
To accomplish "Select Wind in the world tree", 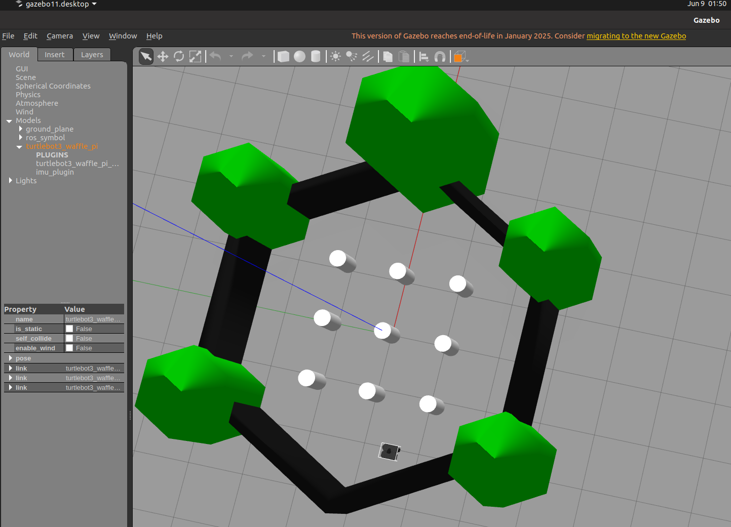I will coord(24,112).
